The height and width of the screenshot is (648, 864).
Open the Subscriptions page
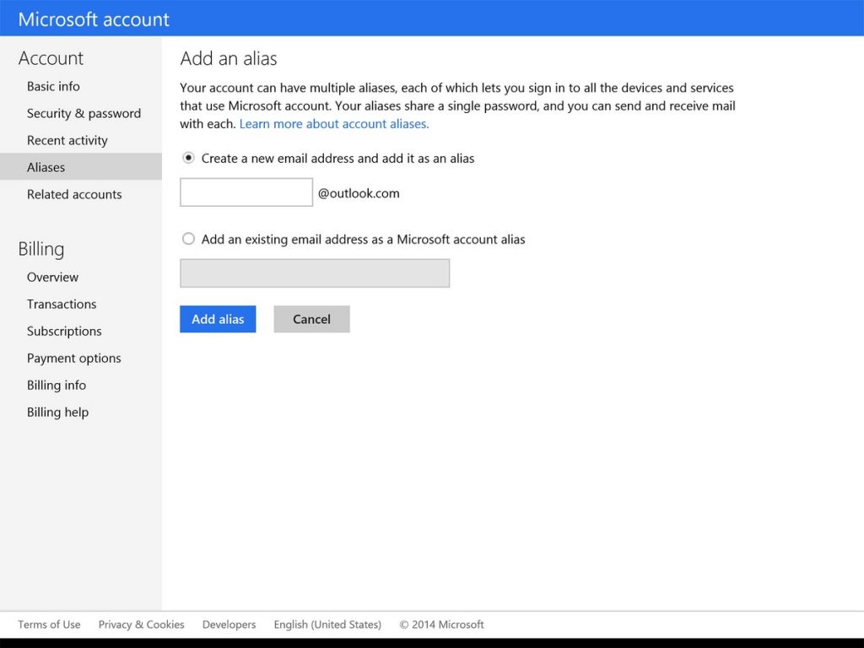(x=63, y=331)
